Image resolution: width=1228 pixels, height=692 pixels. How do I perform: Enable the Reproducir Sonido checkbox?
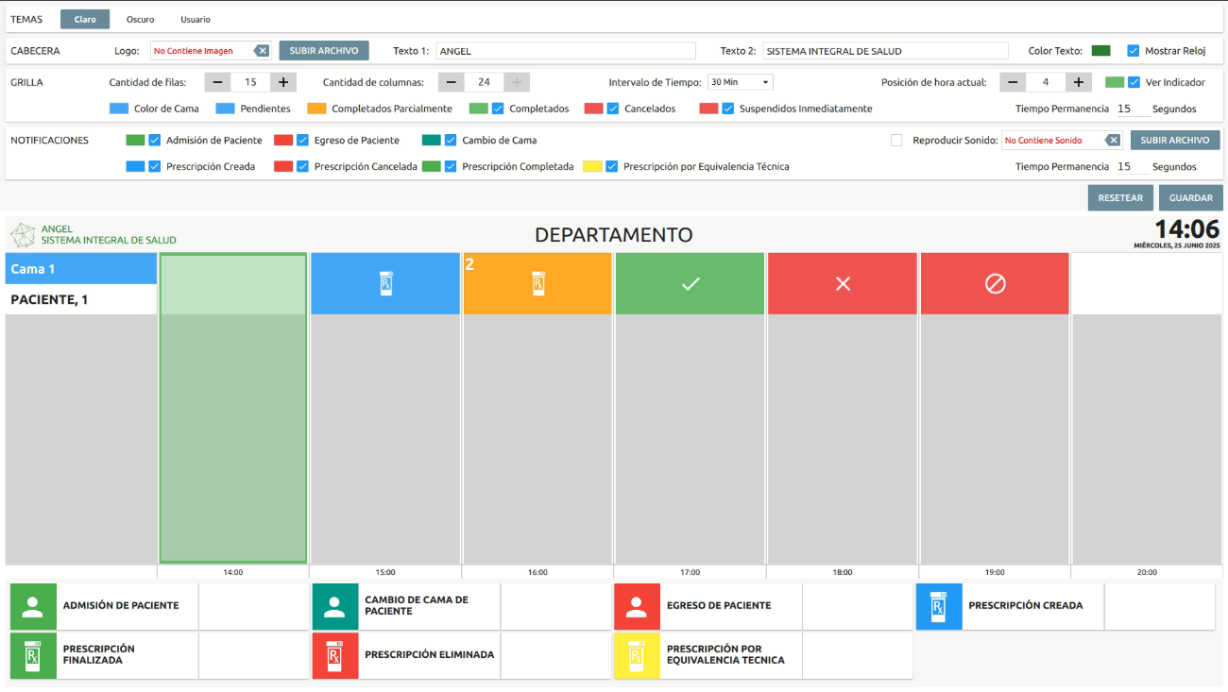(895, 140)
